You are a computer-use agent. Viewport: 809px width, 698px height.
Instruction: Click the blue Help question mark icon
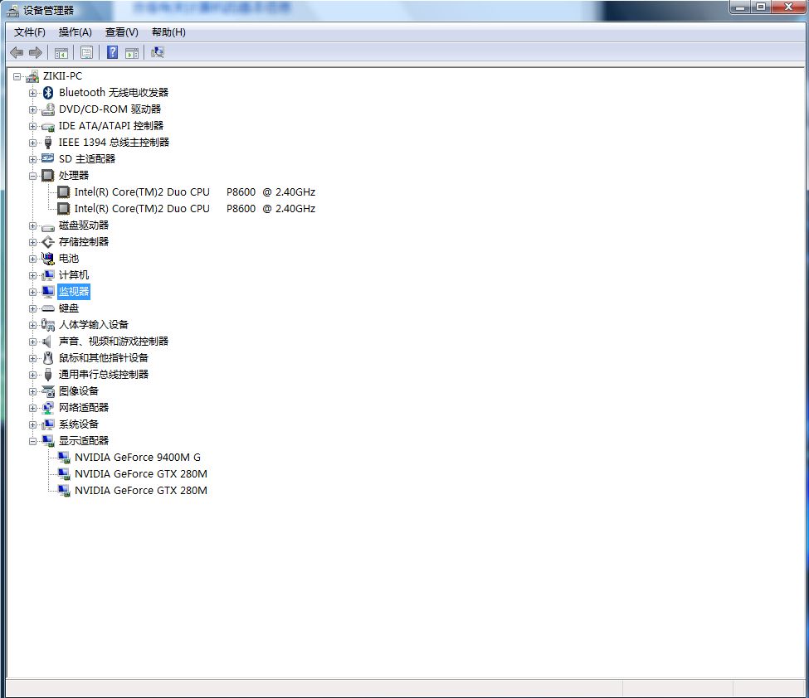pyautogui.click(x=112, y=52)
